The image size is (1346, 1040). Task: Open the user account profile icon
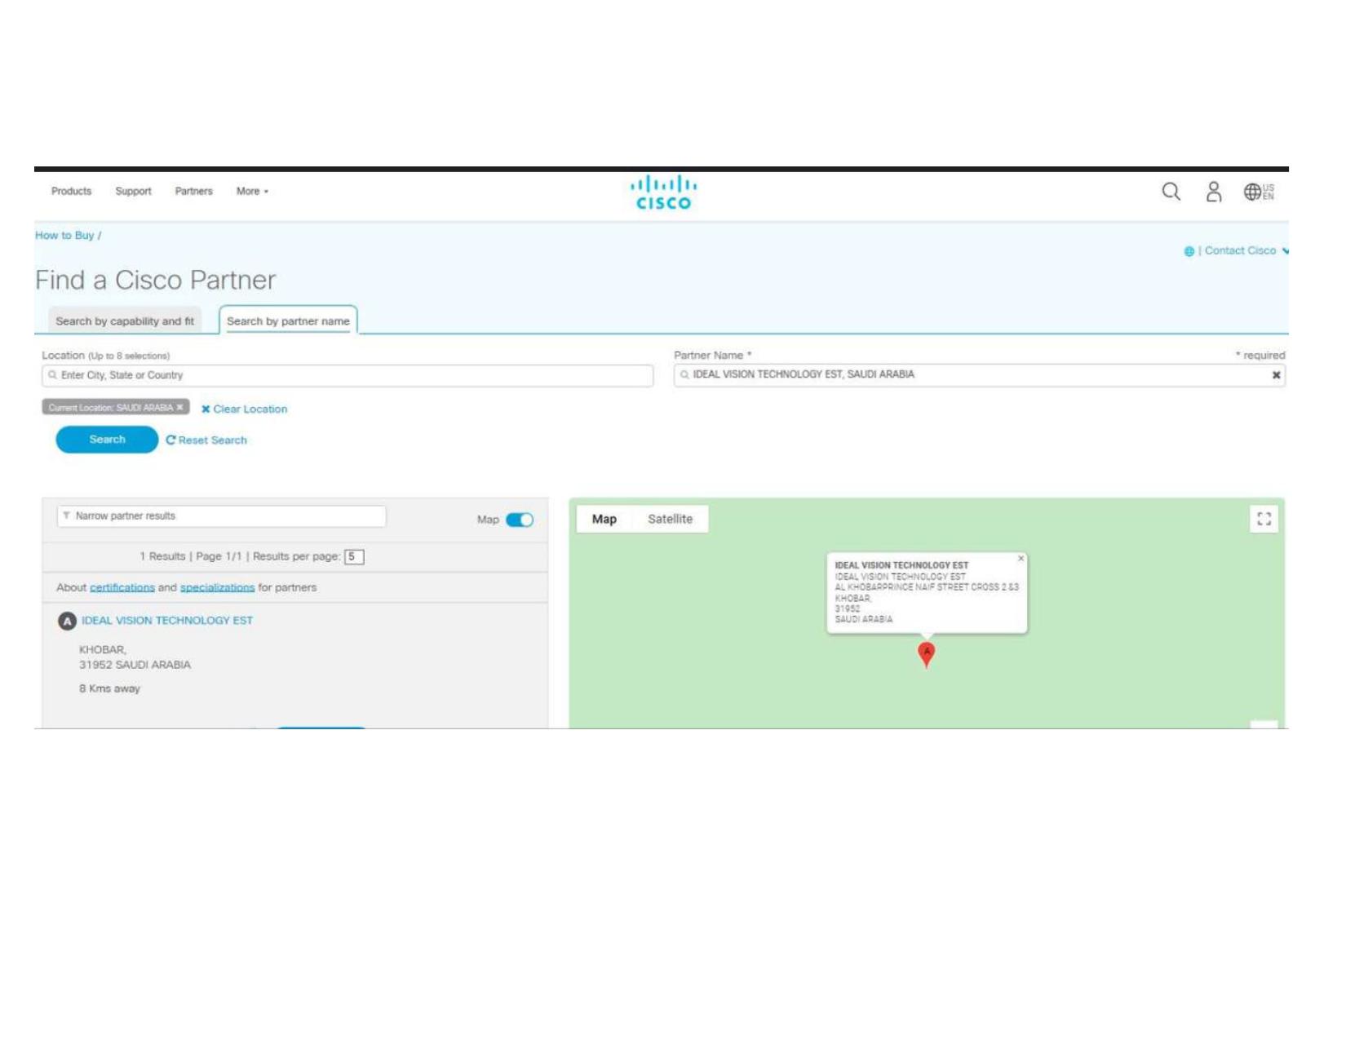click(x=1214, y=192)
